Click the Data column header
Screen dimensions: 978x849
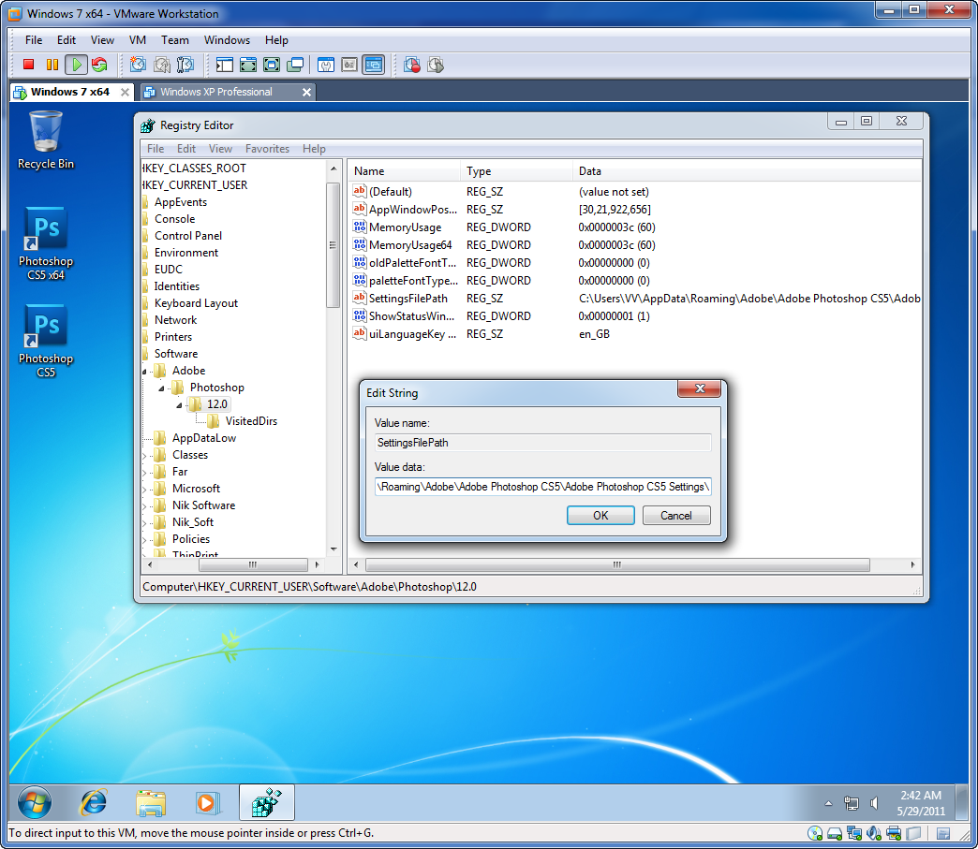(x=748, y=170)
